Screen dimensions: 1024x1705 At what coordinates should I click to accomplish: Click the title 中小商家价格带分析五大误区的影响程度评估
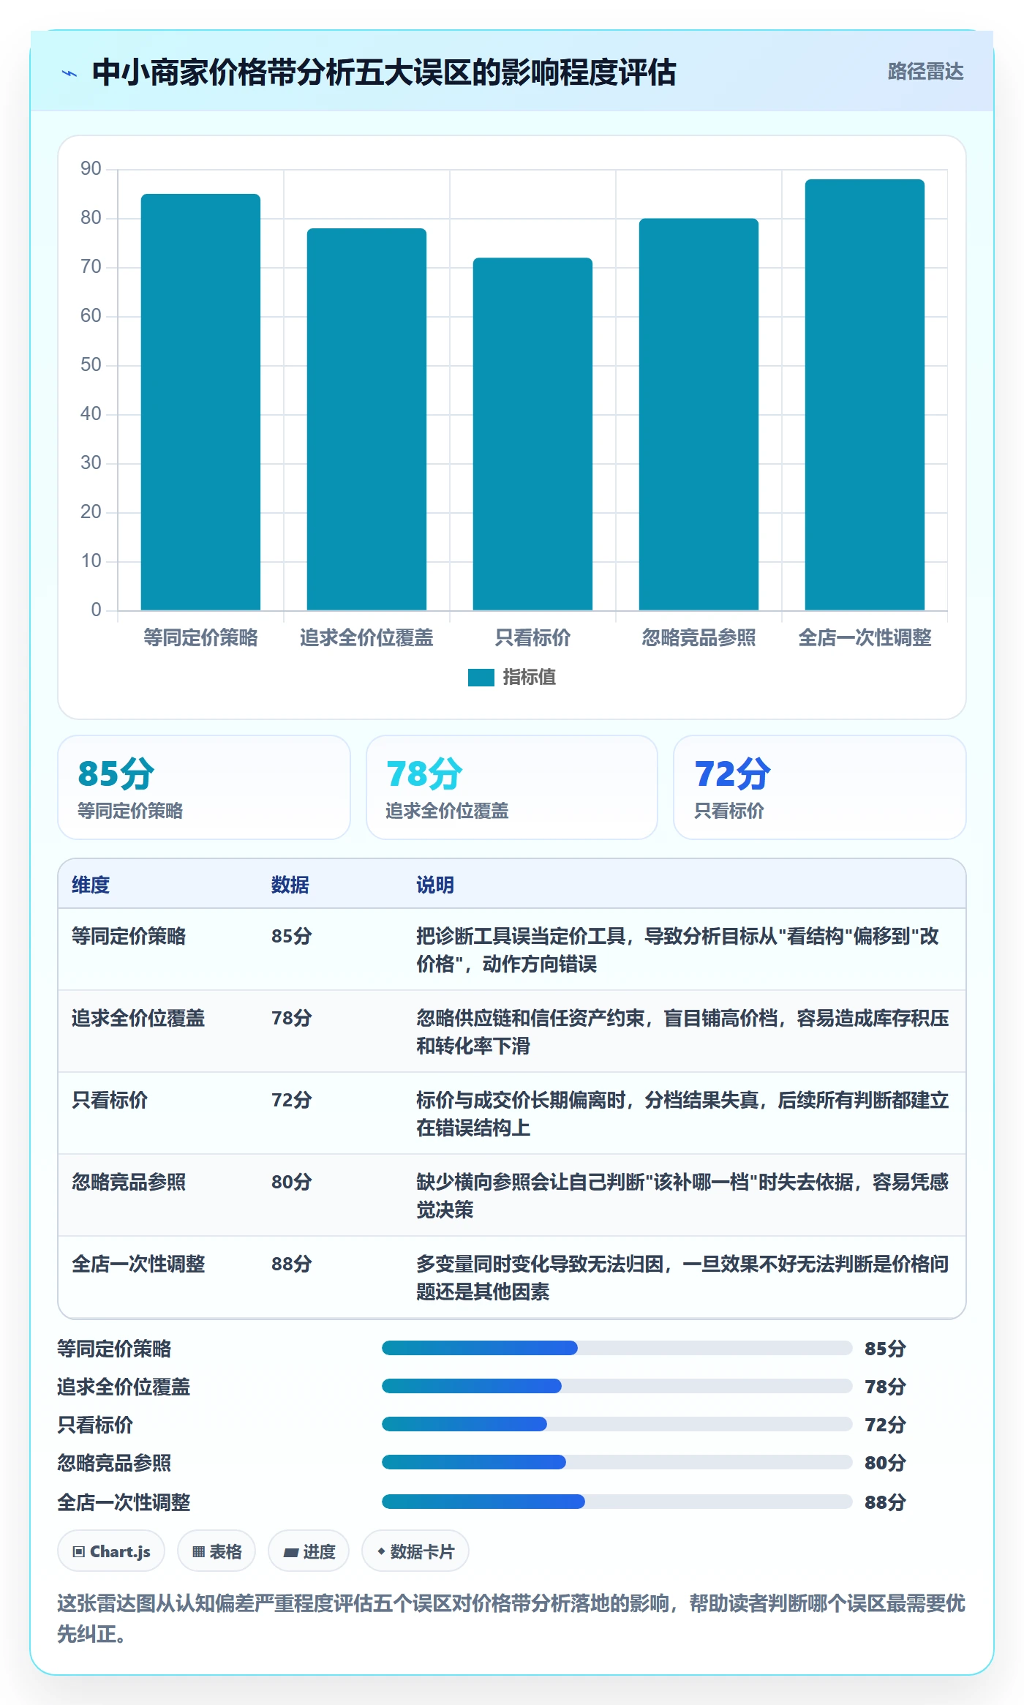tap(385, 72)
